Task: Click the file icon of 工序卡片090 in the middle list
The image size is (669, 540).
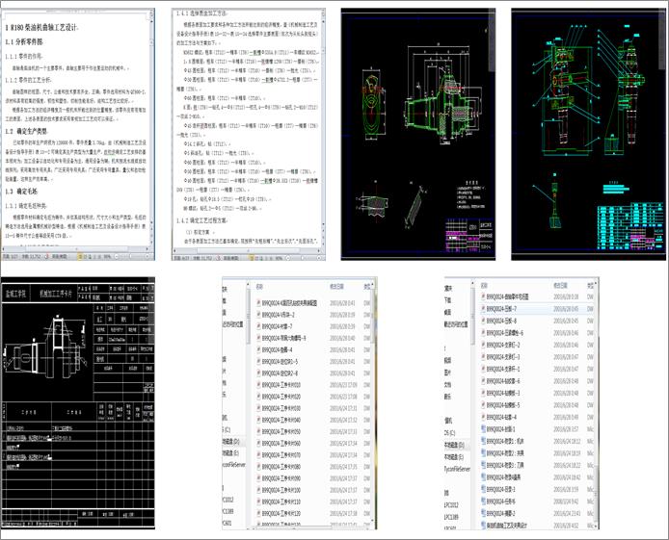Action: (x=258, y=478)
